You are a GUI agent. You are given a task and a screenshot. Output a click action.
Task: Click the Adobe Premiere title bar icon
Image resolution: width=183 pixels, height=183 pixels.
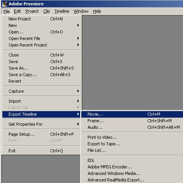pos(5,4)
